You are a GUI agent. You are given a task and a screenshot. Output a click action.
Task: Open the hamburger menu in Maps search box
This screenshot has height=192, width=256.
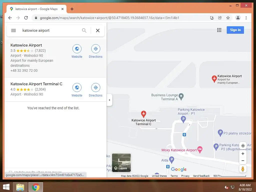point(13,30)
